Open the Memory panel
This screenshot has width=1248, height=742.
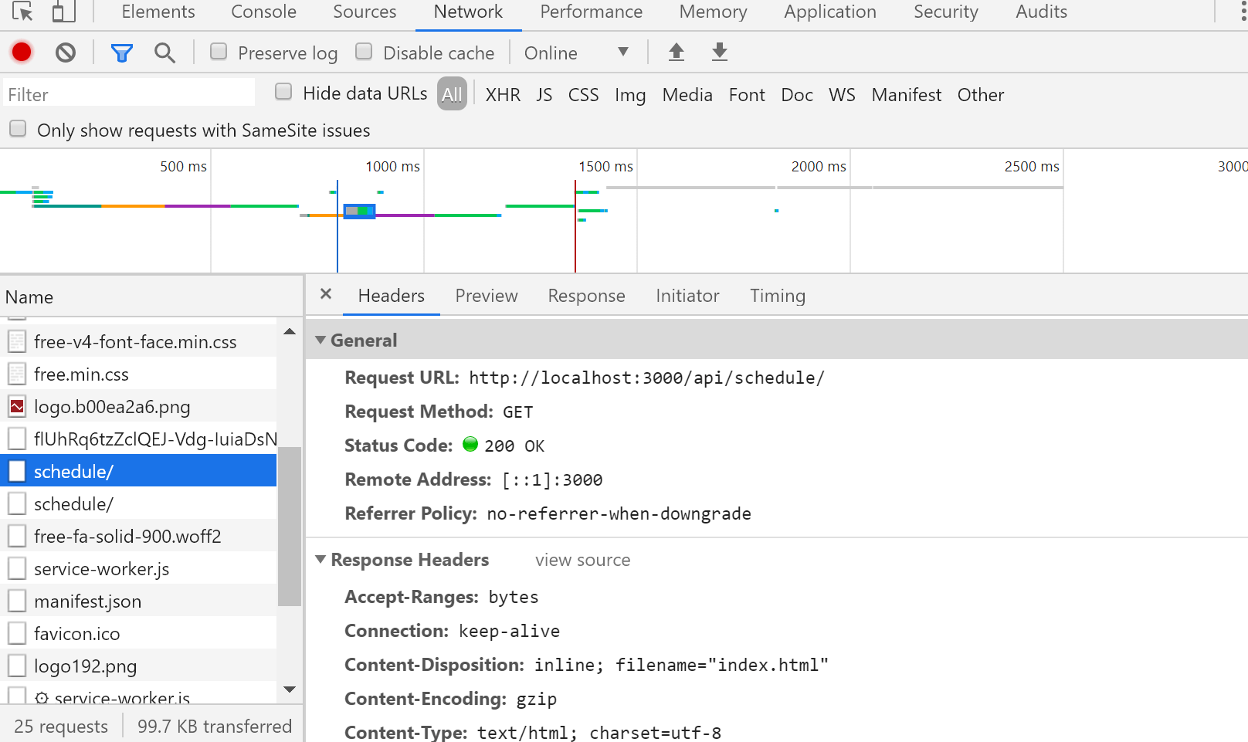(x=713, y=12)
